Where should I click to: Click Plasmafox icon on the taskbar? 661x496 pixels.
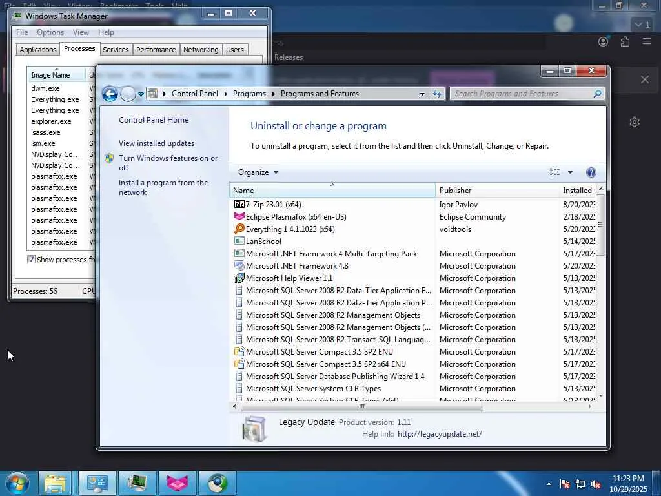tap(178, 483)
